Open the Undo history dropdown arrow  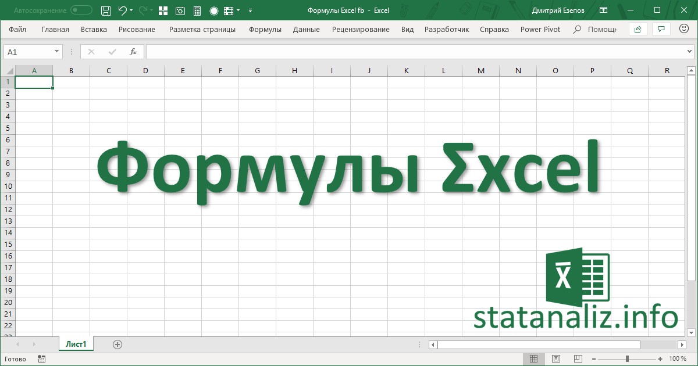tap(131, 10)
